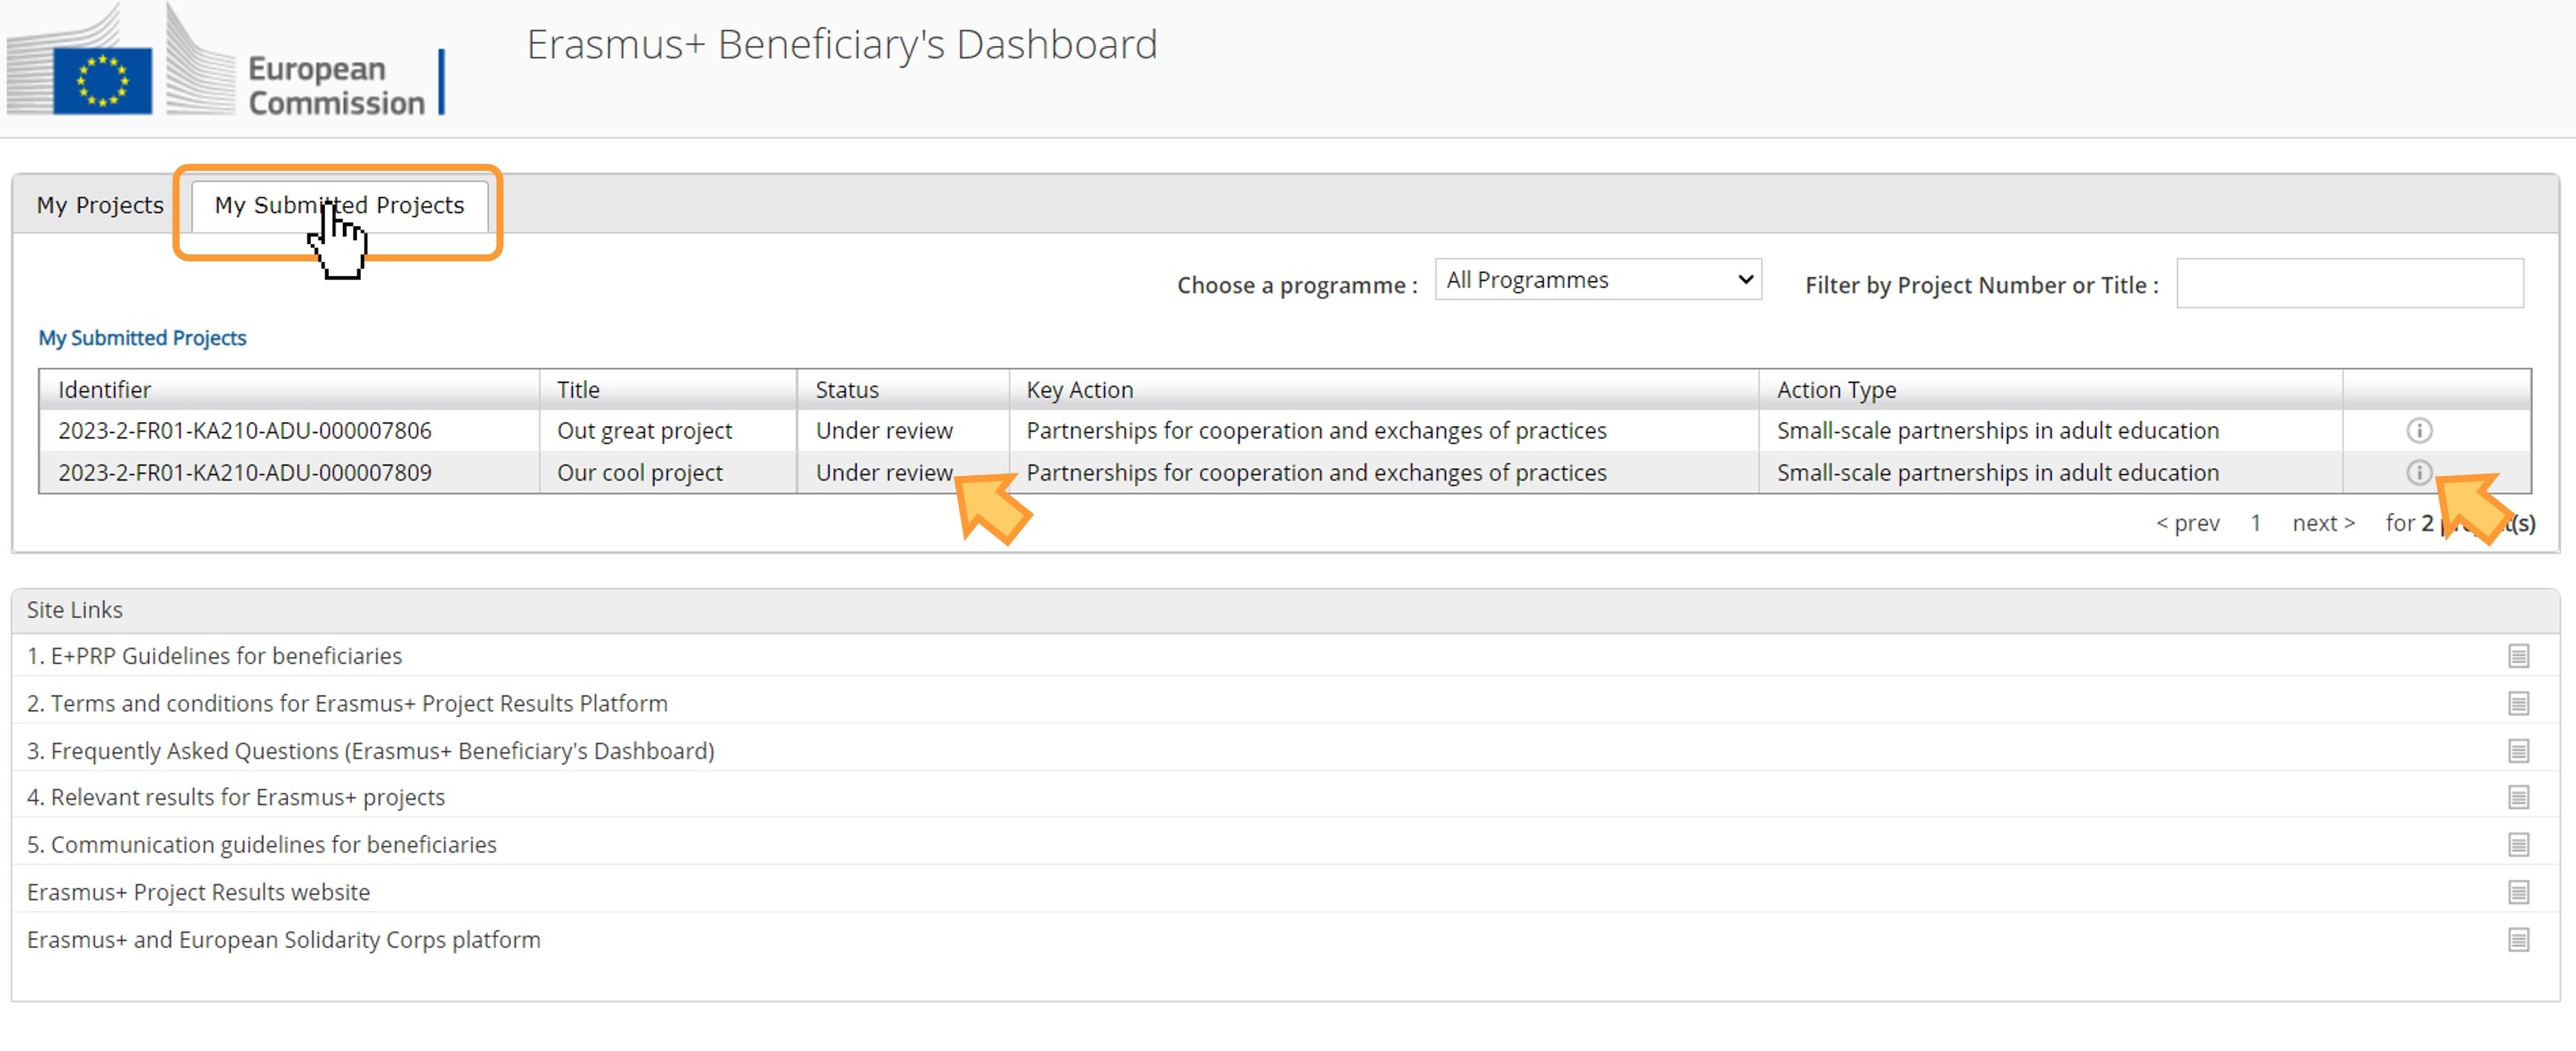Open the All Programmes dropdown
This screenshot has width=2576, height=1051.
point(1597,280)
